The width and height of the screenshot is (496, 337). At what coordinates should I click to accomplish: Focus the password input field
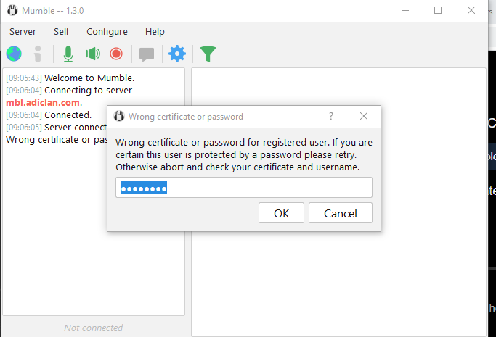(x=244, y=188)
